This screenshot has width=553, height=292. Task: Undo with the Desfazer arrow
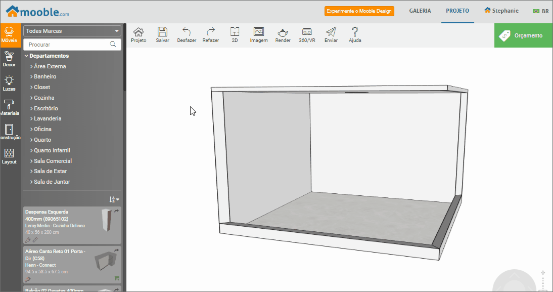point(187,35)
